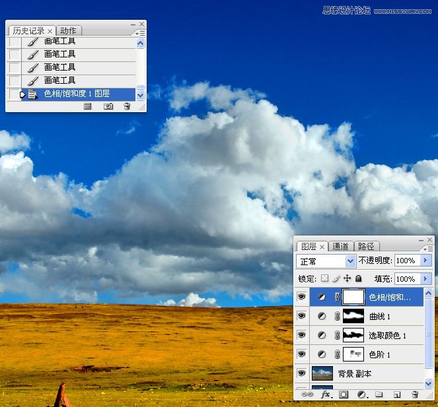This screenshot has width=438, height=407.
Task: Open add layer style fx menu
Action: coord(326,394)
